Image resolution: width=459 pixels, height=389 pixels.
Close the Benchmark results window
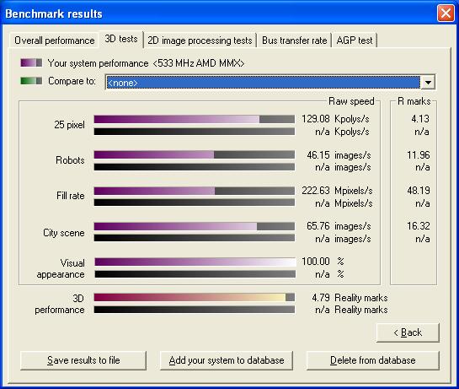tap(446, 14)
